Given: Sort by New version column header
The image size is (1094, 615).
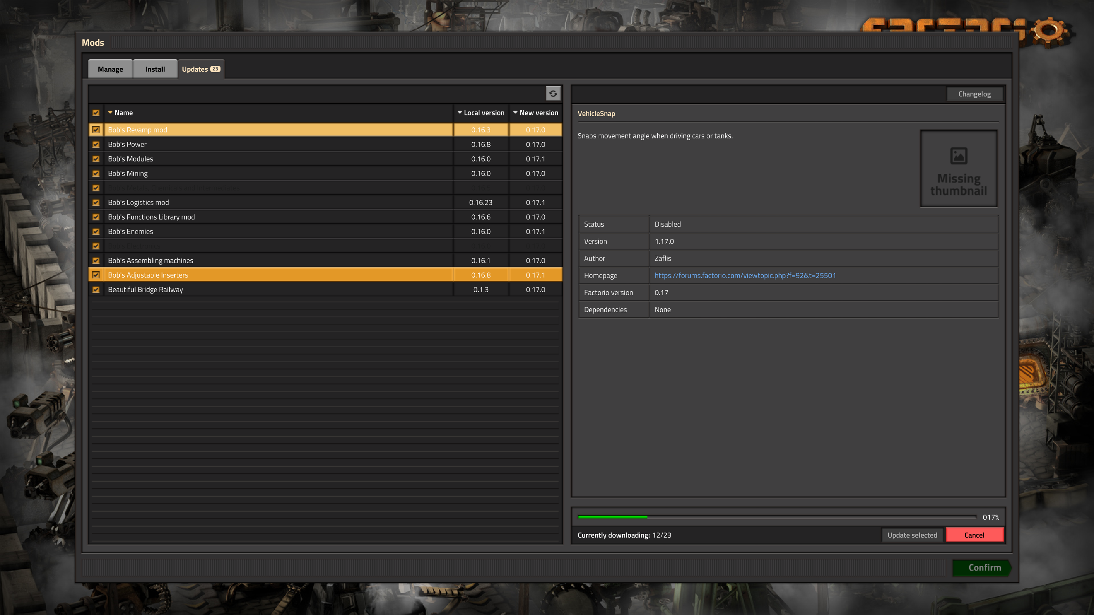Looking at the screenshot, I should click(x=535, y=113).
